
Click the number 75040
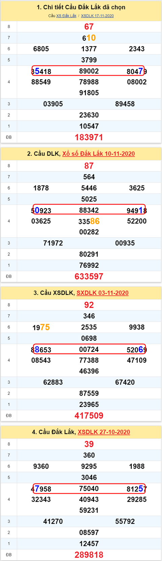pyautogui.click(x=89, y=489)
